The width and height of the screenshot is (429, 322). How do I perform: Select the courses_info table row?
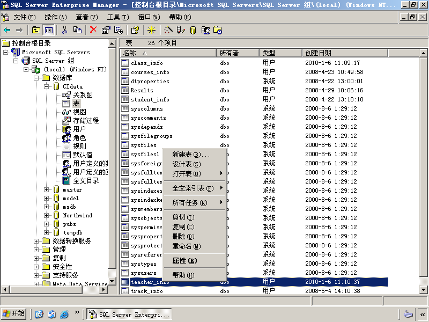click(254, 72)
